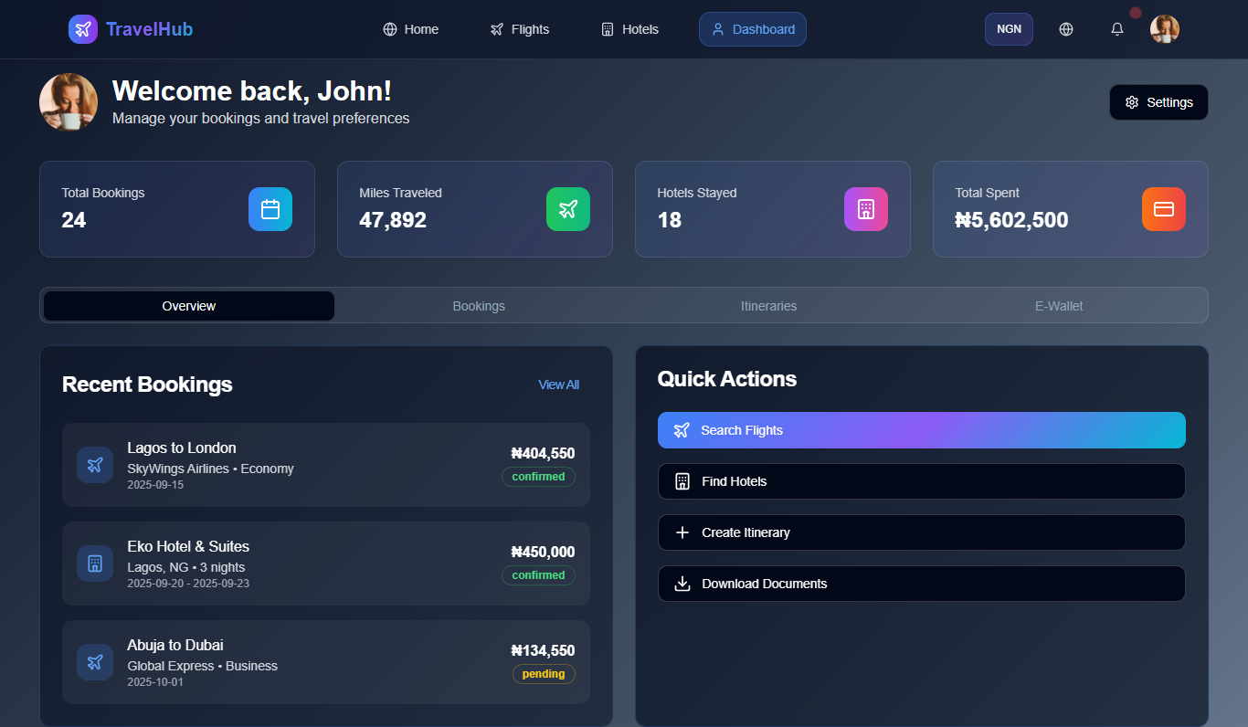Click the language globe icon in header
Image resolution: width=1248 pixels, height=727 pixels.
click(1065, 29)
